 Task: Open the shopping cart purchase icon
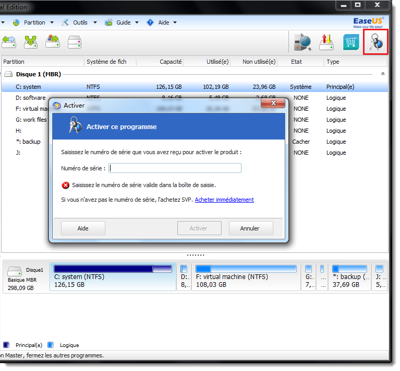pyautogui.click(x=351, y=42)
